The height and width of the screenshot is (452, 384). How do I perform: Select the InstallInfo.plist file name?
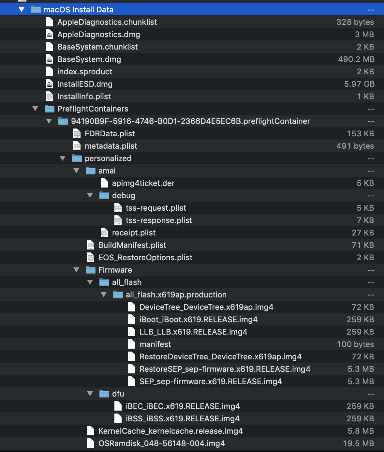coord(84,97)
